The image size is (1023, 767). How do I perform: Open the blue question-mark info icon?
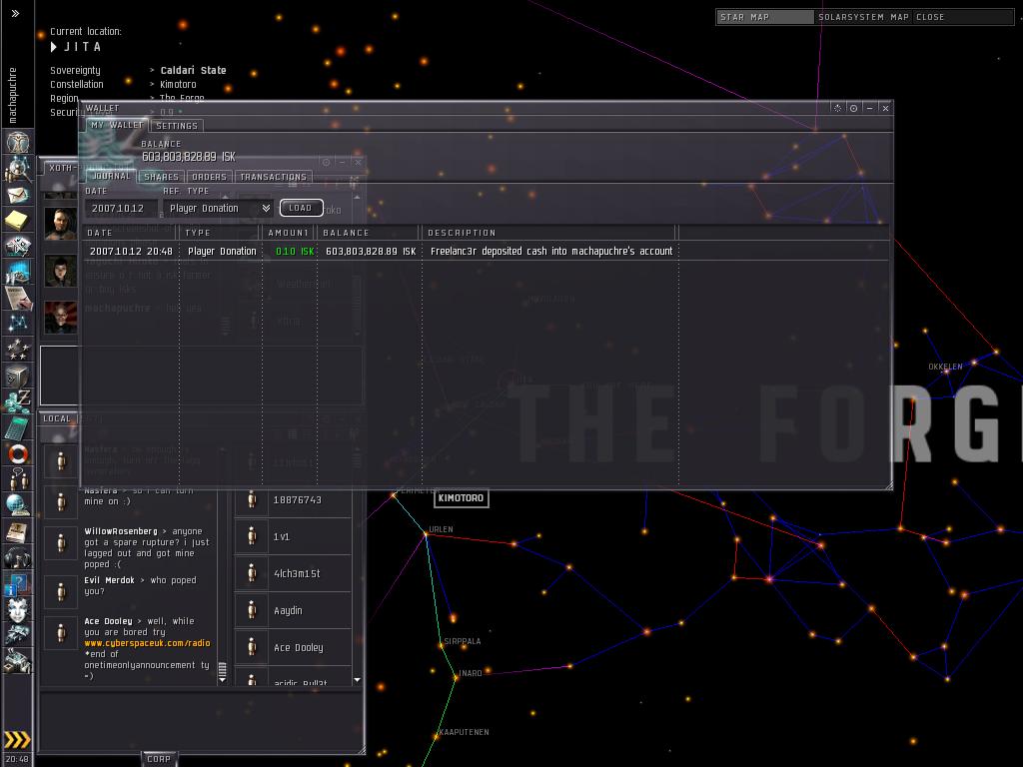pos(18,583)
